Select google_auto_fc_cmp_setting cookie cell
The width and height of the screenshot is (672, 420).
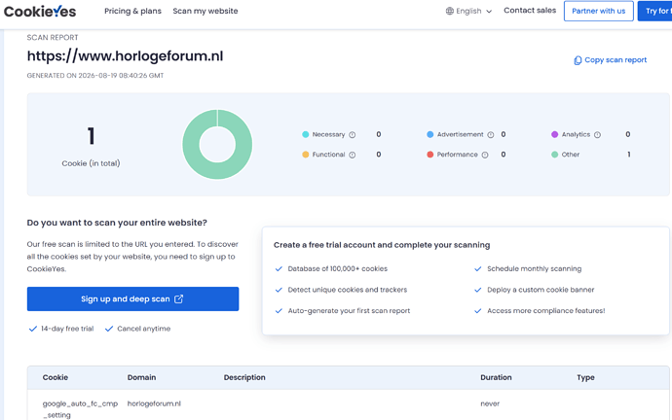pyautogui.click(x=80, y=409)
